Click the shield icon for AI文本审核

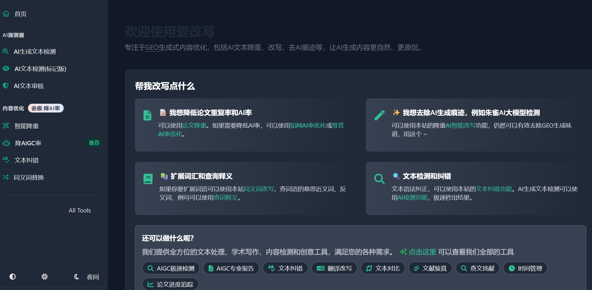click(6, 86)
